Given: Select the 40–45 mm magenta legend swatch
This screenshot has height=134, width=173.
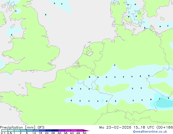Looking at the screenshot, I should (x=74, y=130).
